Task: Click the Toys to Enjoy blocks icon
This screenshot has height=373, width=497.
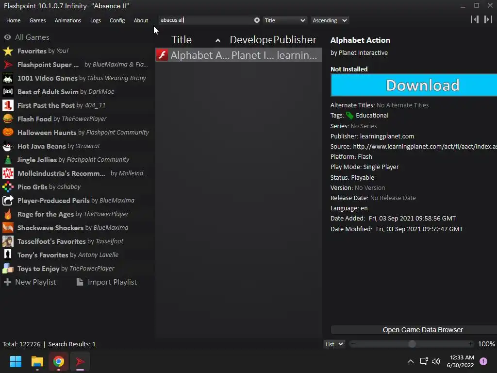Action: pos(8,269)
